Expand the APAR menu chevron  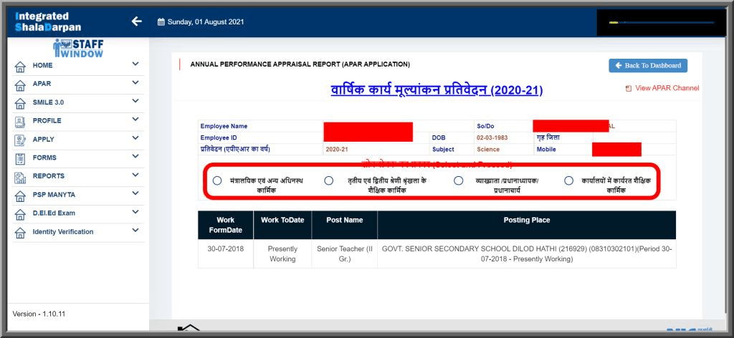tap(135, 82)
